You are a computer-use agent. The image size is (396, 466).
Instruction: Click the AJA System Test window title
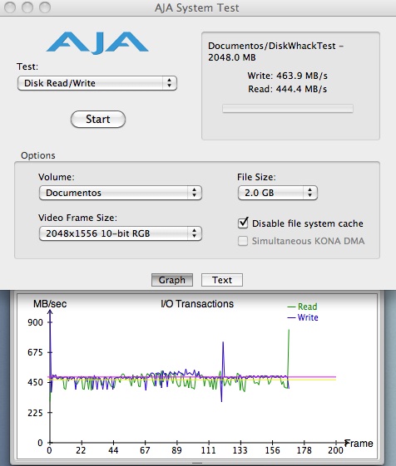click(197, 7)
